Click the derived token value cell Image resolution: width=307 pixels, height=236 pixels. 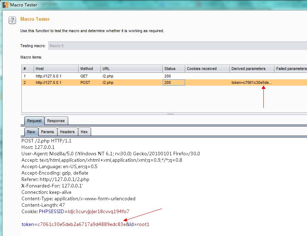(252, 82)
